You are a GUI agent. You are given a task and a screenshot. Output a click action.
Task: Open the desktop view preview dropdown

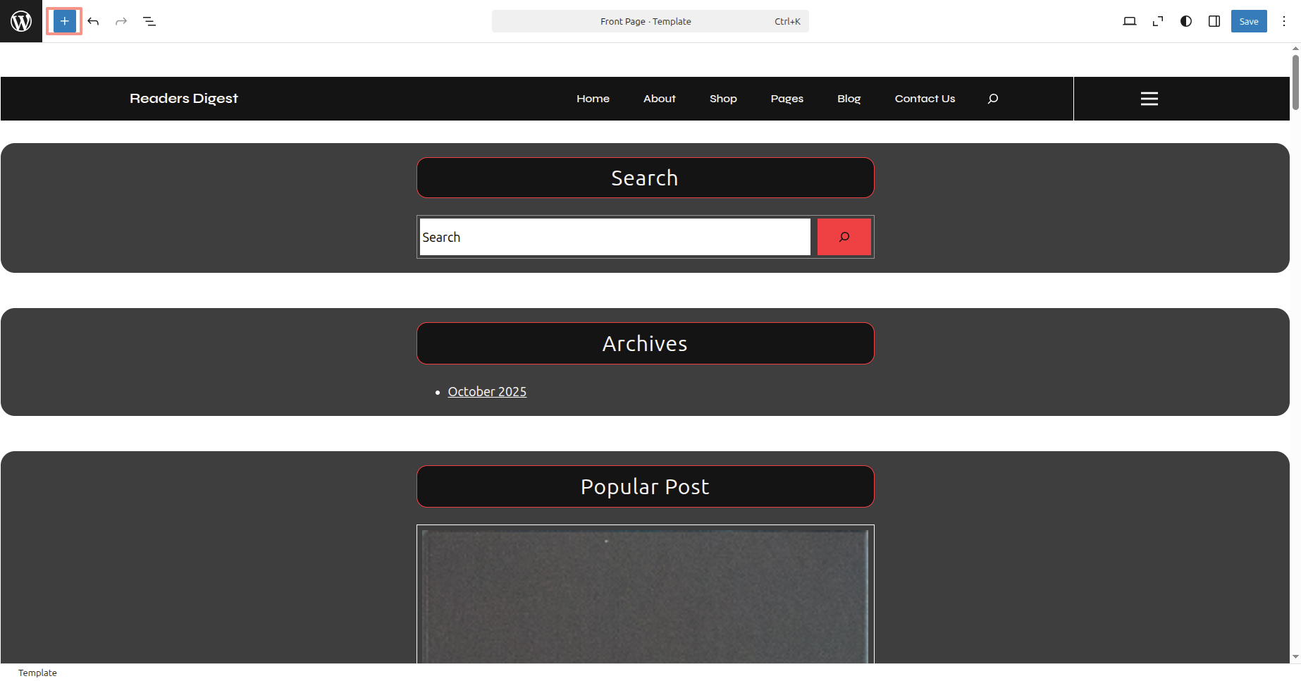pyautogui.click(x=1129, y=21)
